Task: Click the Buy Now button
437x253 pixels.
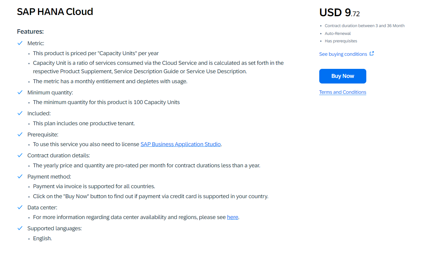Action: 343,76
